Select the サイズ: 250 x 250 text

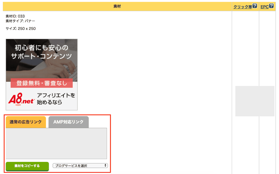[21, 29]
